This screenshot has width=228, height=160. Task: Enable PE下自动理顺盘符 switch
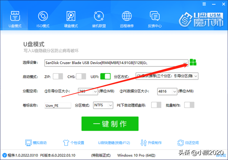tap(156, 105)
